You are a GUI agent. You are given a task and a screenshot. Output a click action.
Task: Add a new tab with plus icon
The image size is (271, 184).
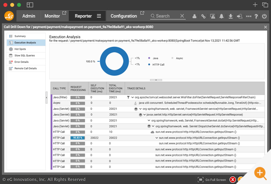(255, 5)
